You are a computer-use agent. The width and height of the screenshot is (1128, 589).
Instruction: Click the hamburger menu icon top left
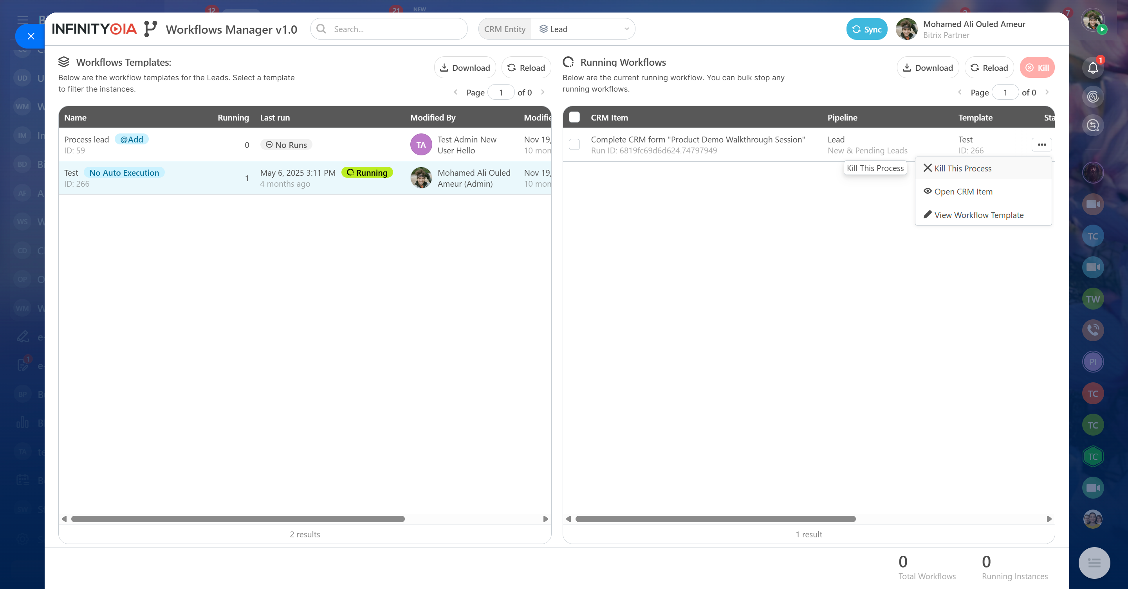[23, 20]
